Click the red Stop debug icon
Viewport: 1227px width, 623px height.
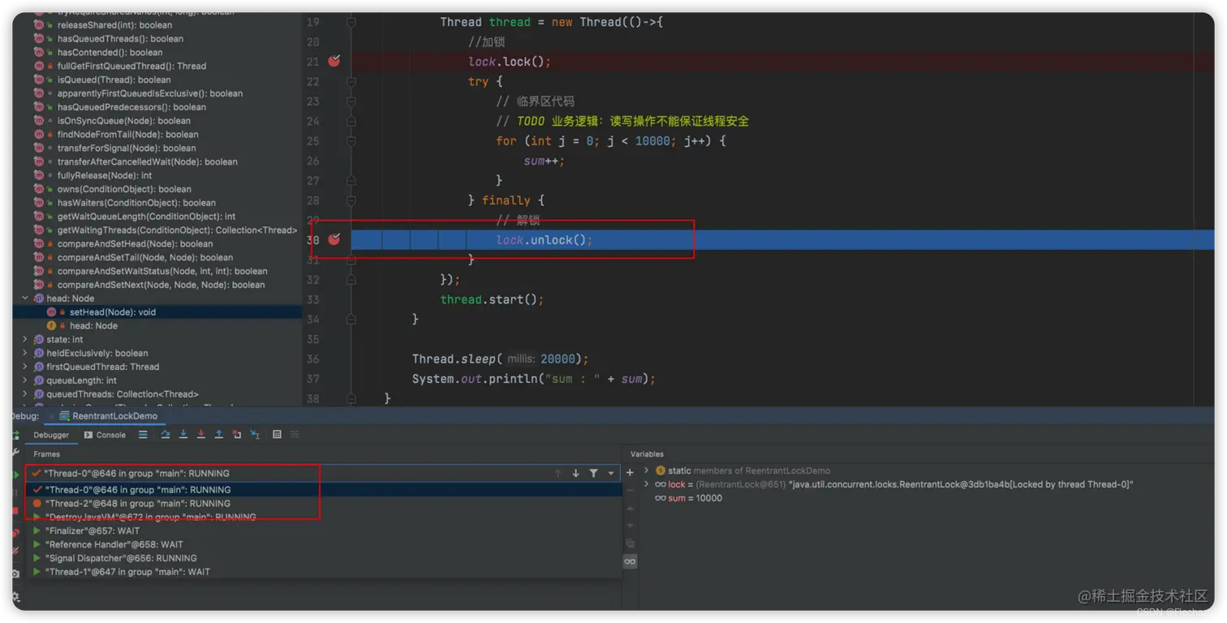(15, 511)
